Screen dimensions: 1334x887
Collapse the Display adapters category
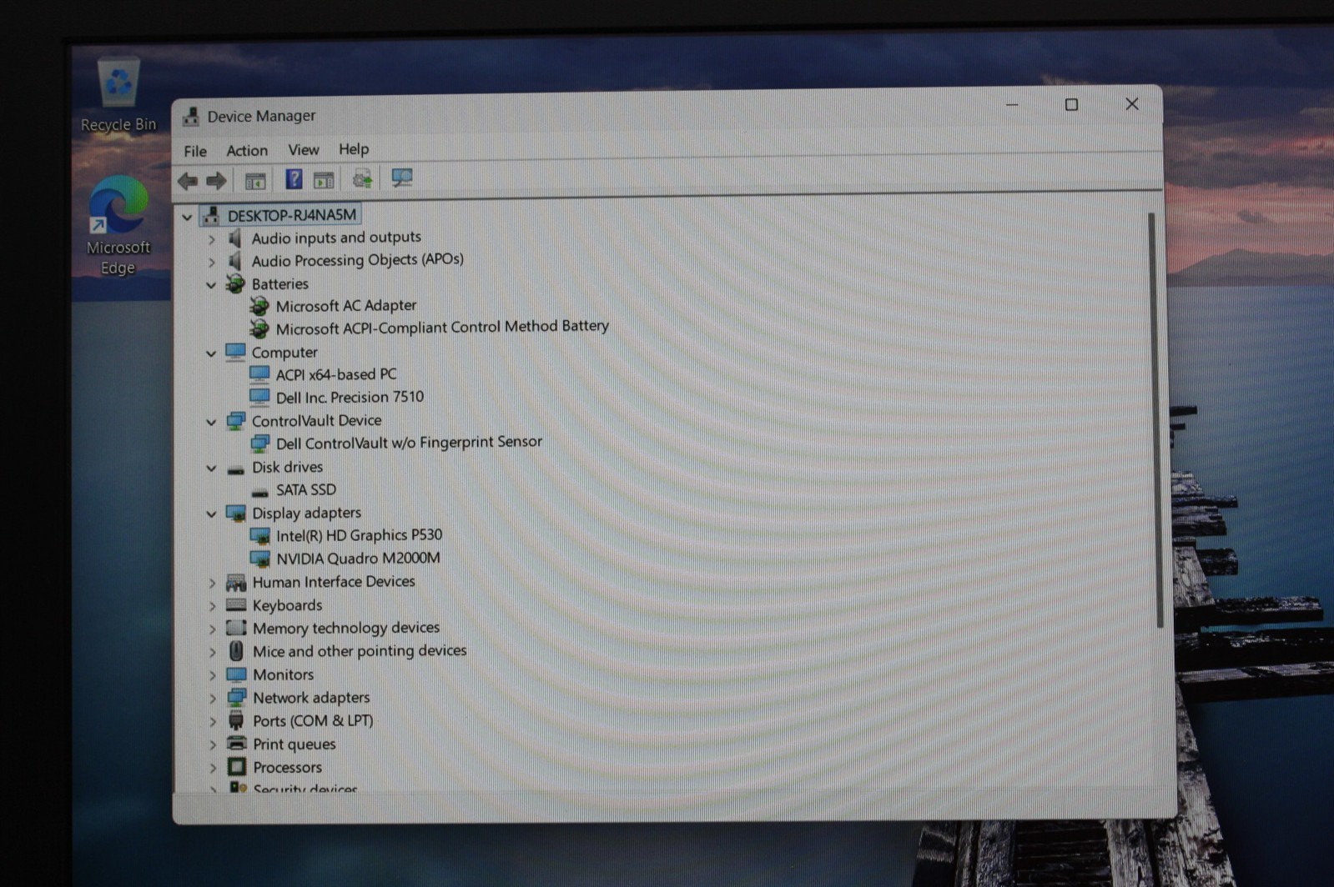click(x=211, y=514)
